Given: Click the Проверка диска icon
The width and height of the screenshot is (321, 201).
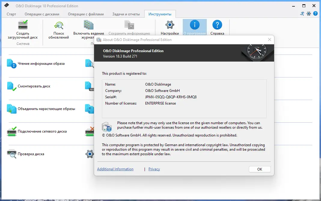Looking at the screenshot, I should tap(12, 154).
